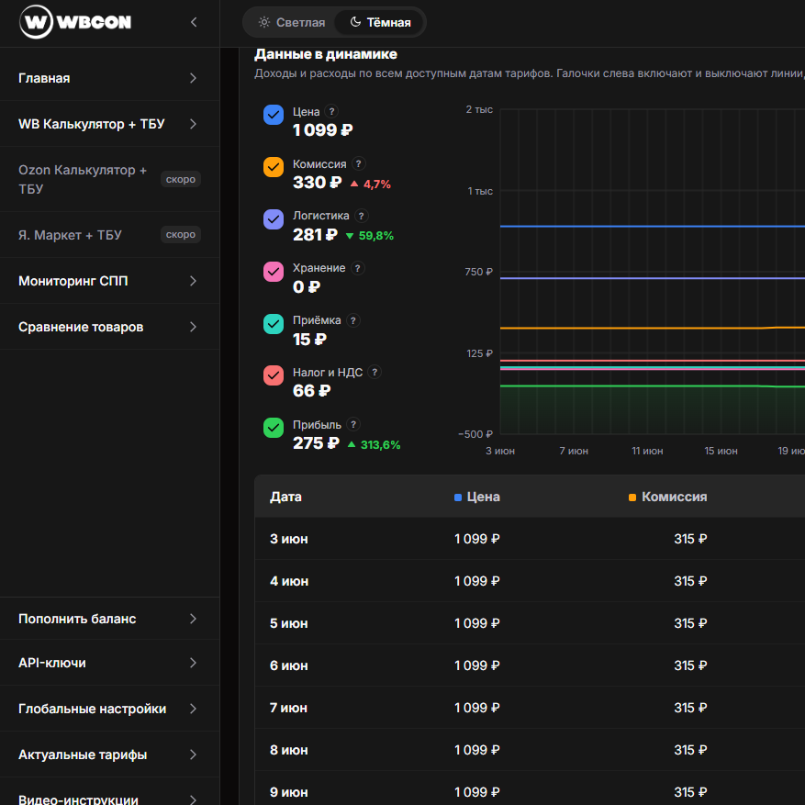Expand WB Калькулятор + ТБУ section
The image size is (805, 805).
tap(109, 124)
